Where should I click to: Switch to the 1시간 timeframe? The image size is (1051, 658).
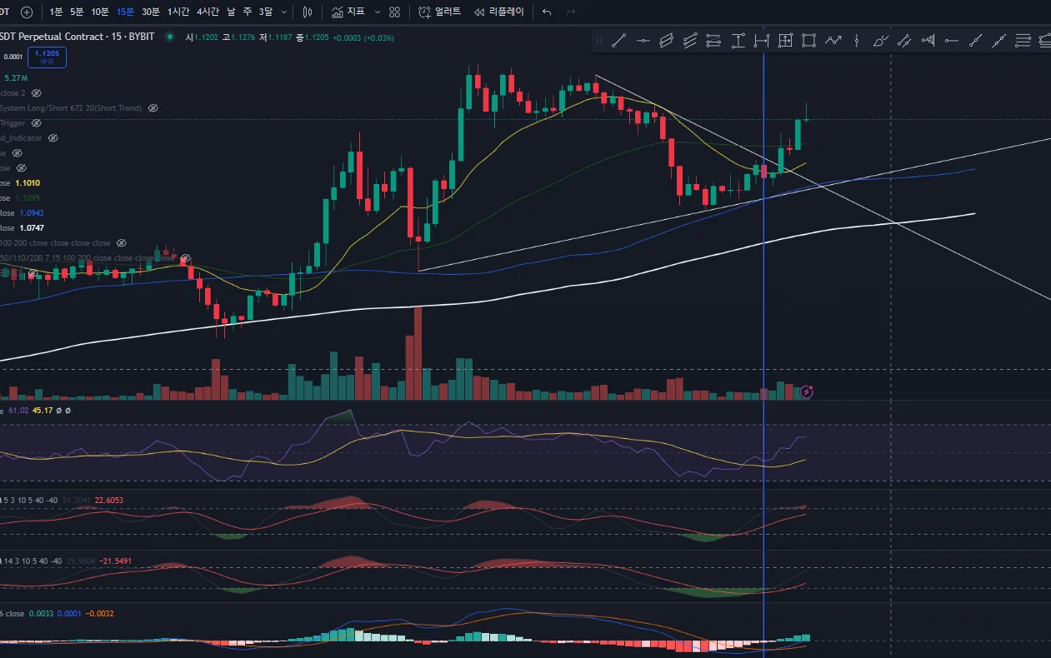click(x=178, y=12)
